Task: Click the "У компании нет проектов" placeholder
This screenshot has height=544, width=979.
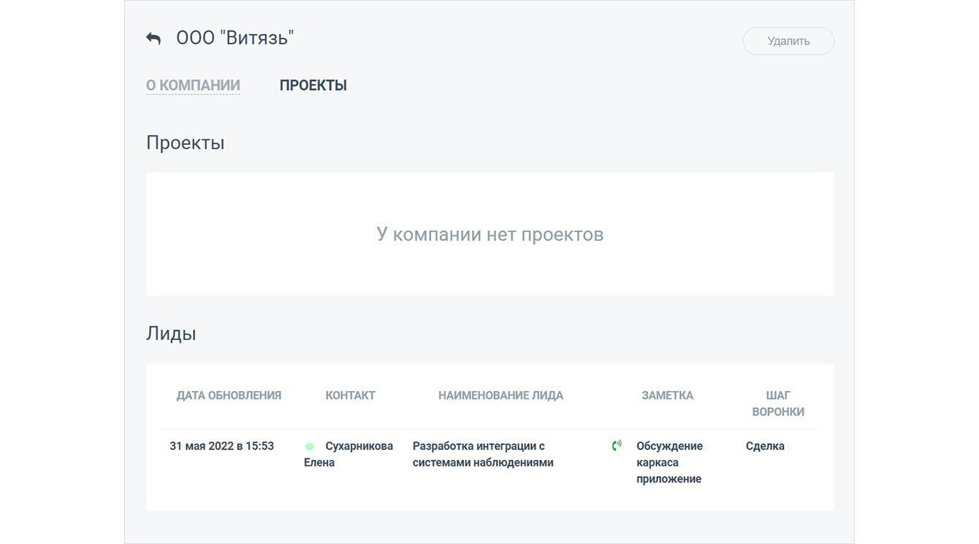Action: point(489,234)
